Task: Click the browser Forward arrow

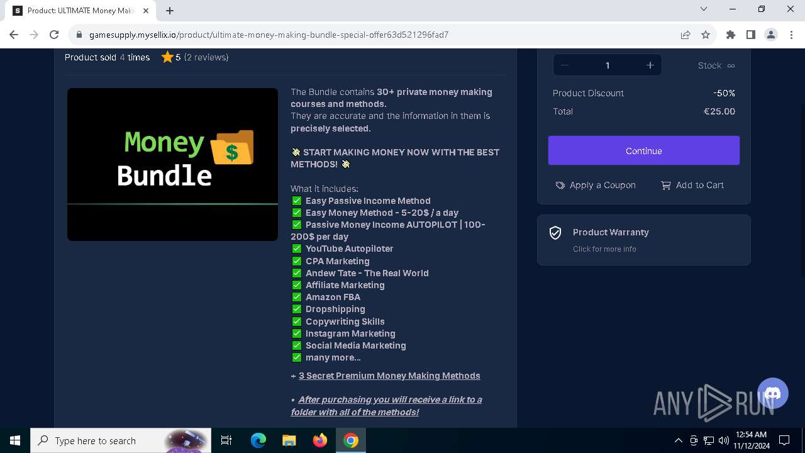Action: pos(34,35)
